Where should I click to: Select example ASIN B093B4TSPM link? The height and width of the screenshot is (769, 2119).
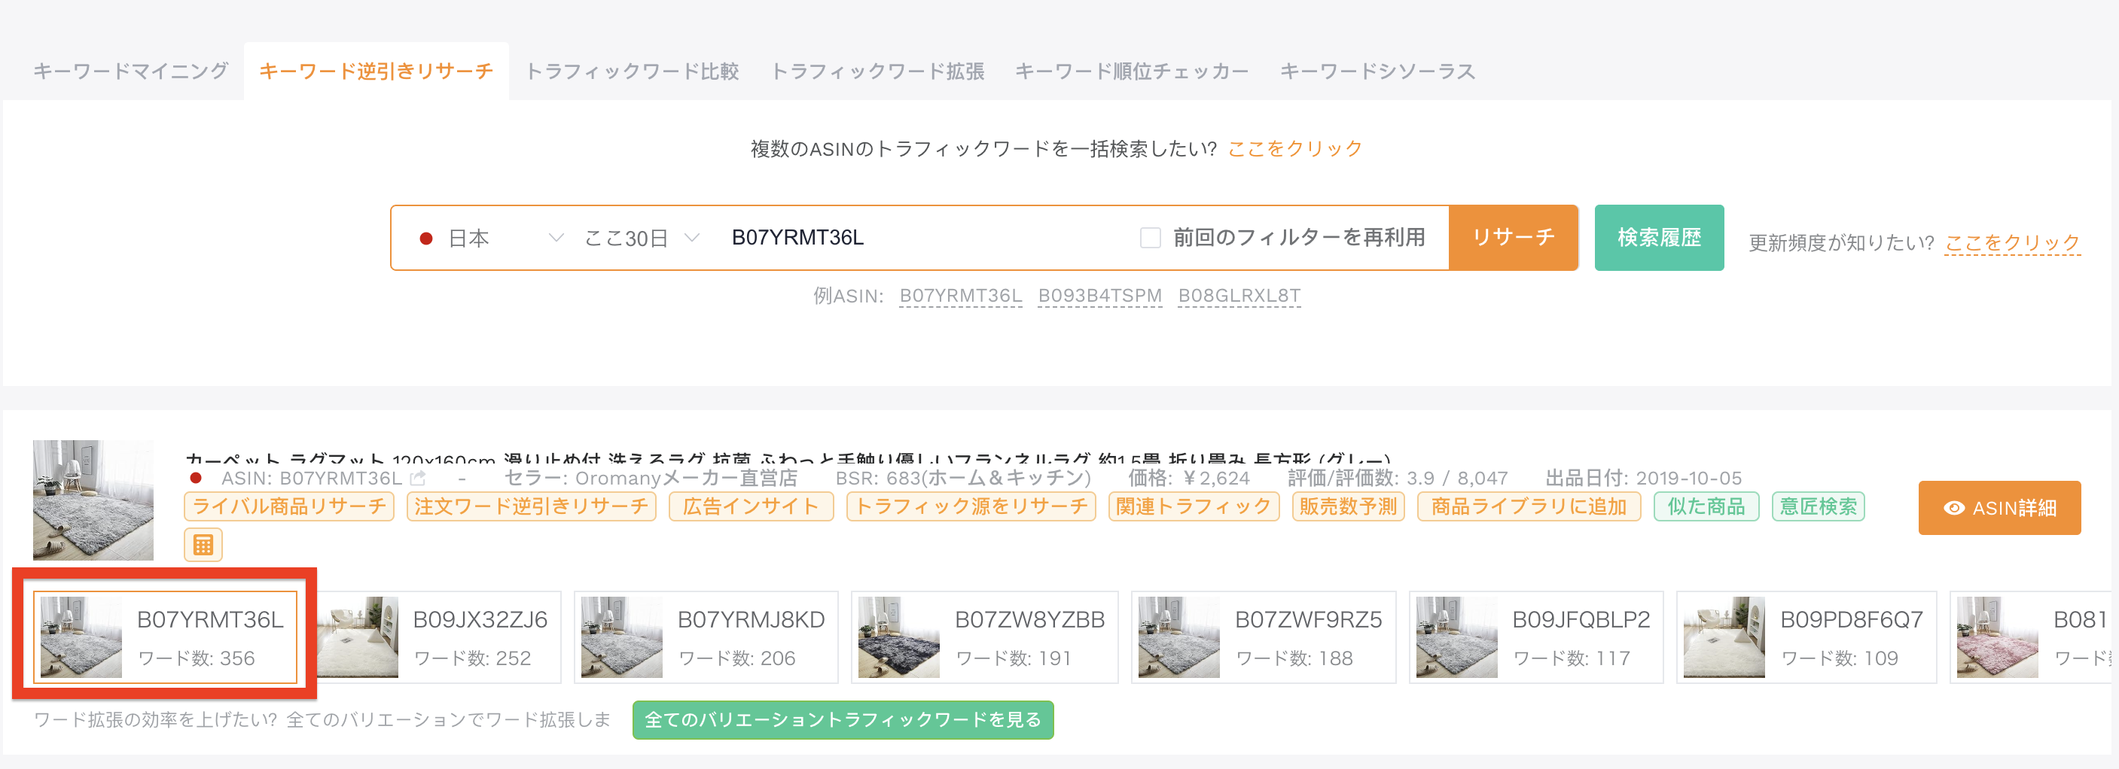[1099, 296]
